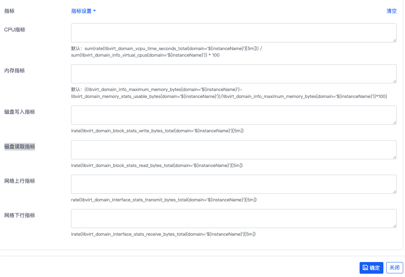This screenshot has width=405, height=277.
Task: Click the resize handle of 磁盘写入指标 textarea
Action: 394,122
